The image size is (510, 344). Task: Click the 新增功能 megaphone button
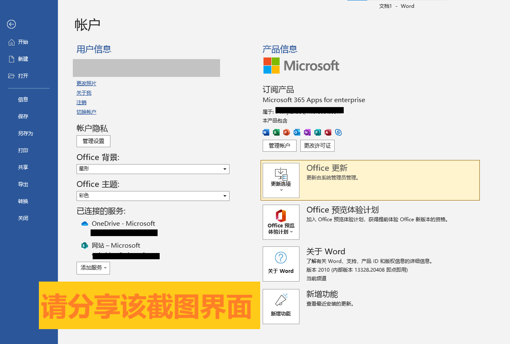pyautogui.click(x=281, y=306)
